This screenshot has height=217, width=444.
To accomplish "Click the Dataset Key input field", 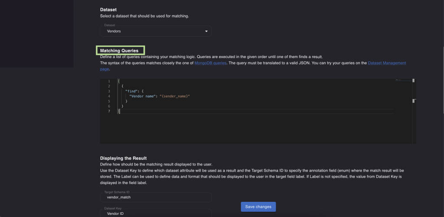I will (x=156, y=213).
